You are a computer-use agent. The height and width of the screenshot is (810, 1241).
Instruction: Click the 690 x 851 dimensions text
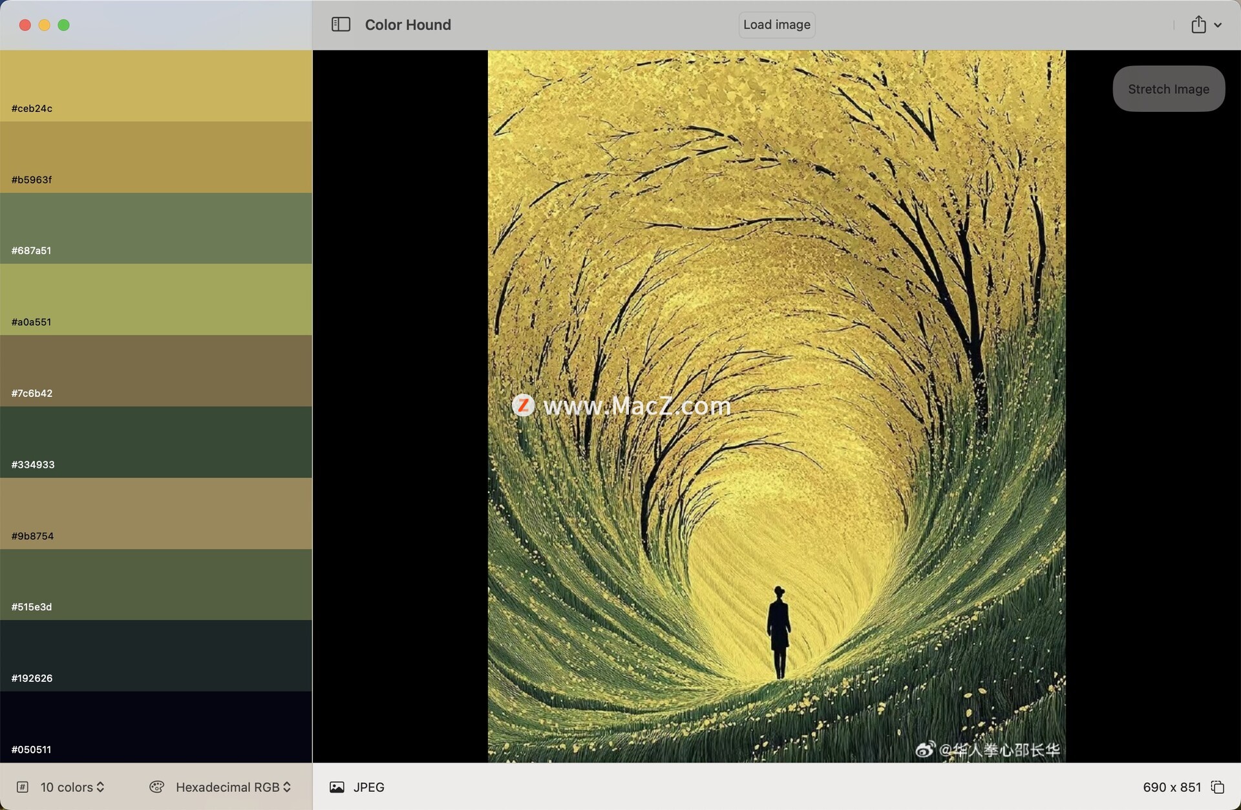pyautogui.click(x=1172, y=787)
